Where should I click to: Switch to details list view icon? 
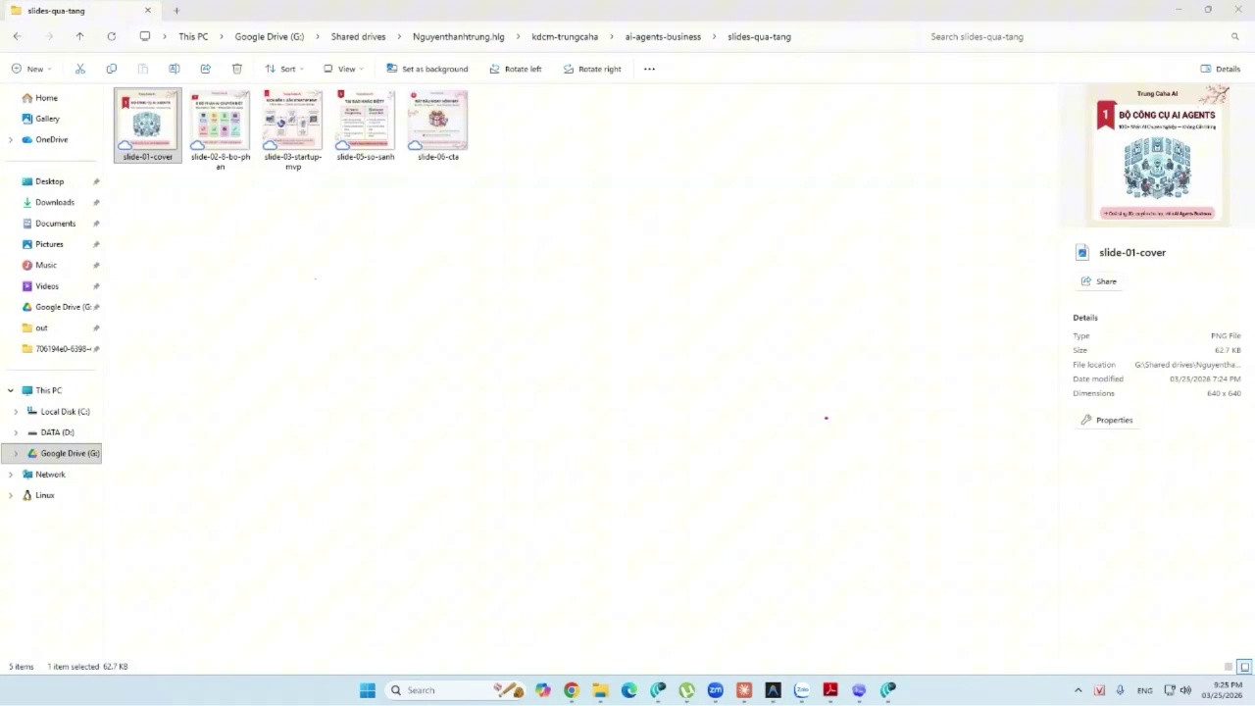[1229, 667]
